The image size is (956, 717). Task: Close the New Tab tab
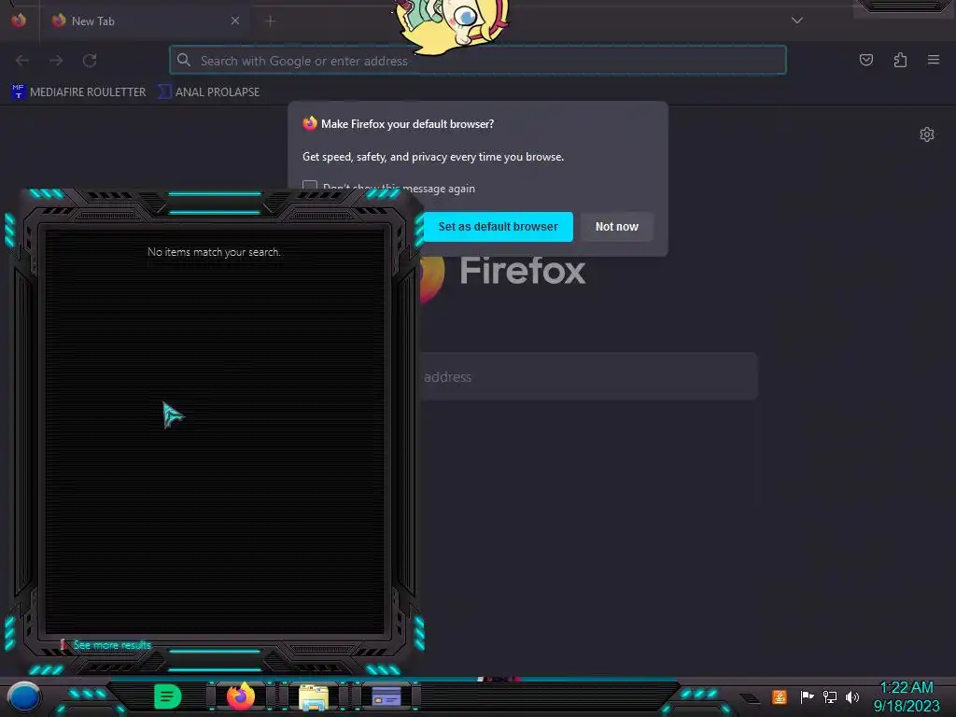235,21
